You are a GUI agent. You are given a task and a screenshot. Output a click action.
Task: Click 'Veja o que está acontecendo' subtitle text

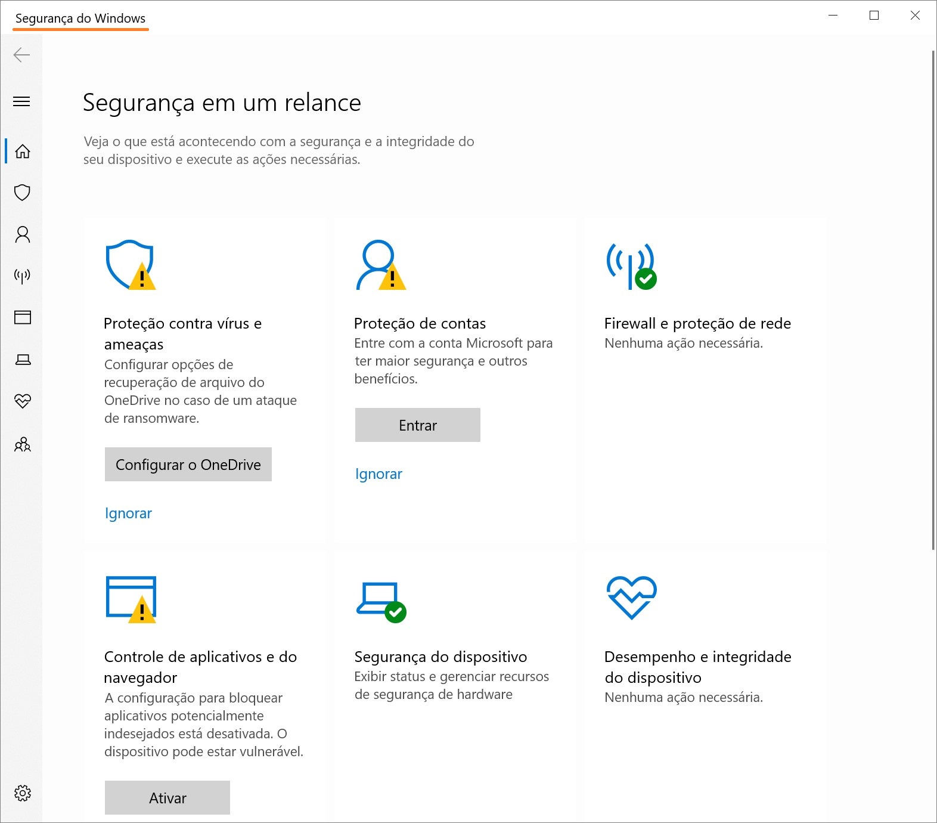pyautogui.click(x=278, y=150)
